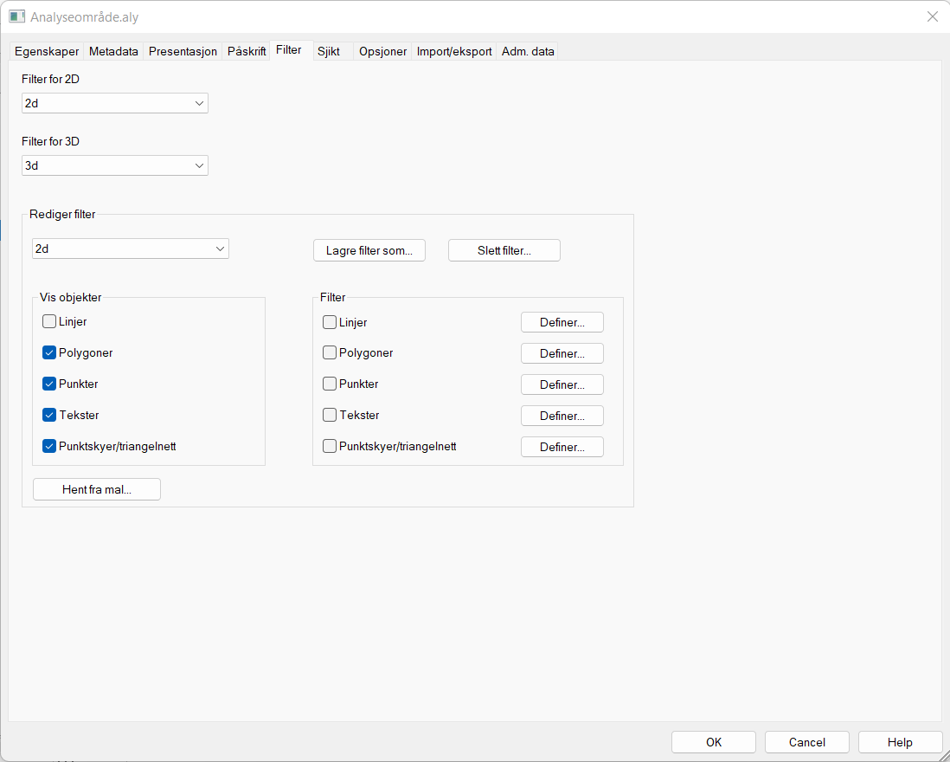
Task: Confirm the dialog with OK
Action: coord(713,742)
